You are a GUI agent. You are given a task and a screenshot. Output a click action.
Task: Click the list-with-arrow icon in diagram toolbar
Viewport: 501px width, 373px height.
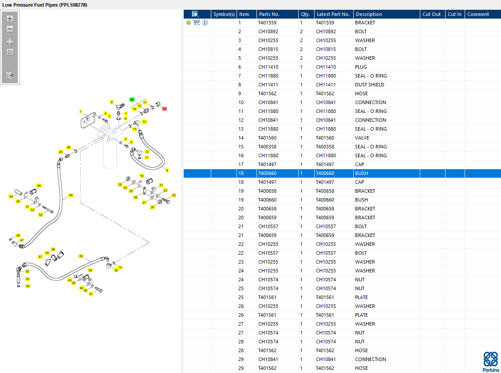[x=10, y=75]
